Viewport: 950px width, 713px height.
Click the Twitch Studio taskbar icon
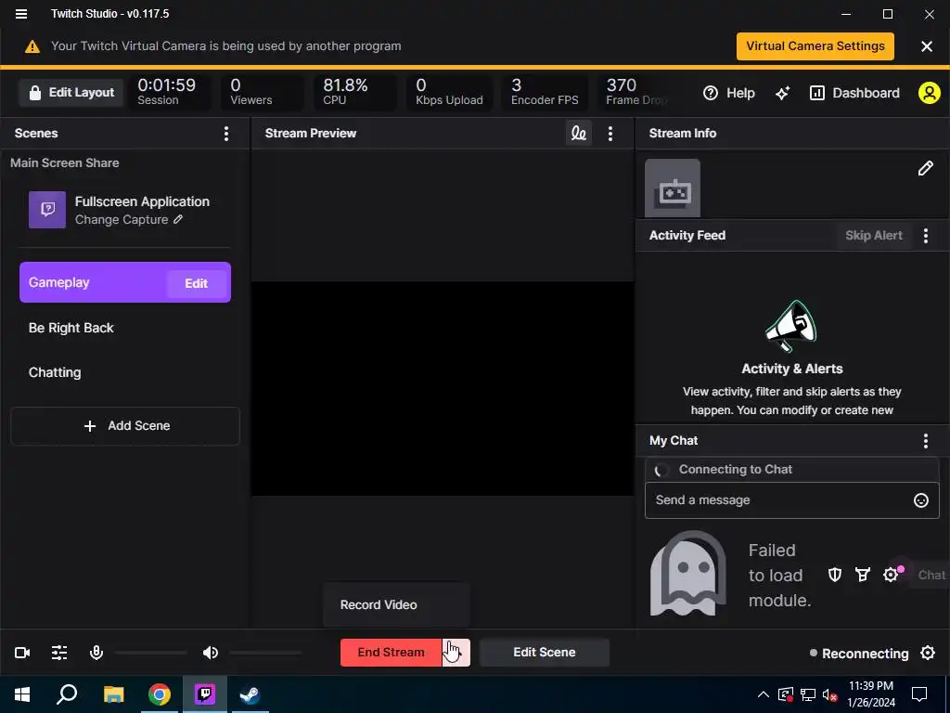[205, 694]
